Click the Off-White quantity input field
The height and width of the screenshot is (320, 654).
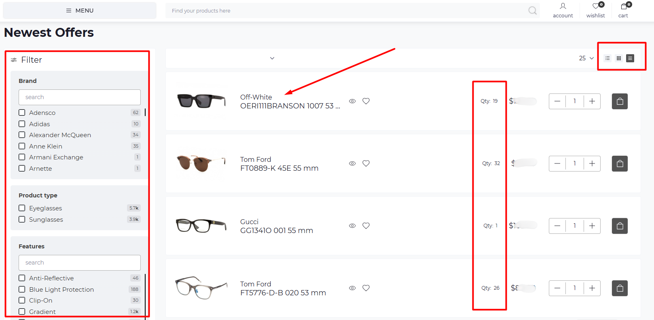tap(575, 101)
